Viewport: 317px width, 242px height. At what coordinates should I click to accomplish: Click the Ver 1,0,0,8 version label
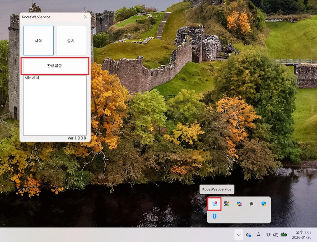[x=77, y=138]
